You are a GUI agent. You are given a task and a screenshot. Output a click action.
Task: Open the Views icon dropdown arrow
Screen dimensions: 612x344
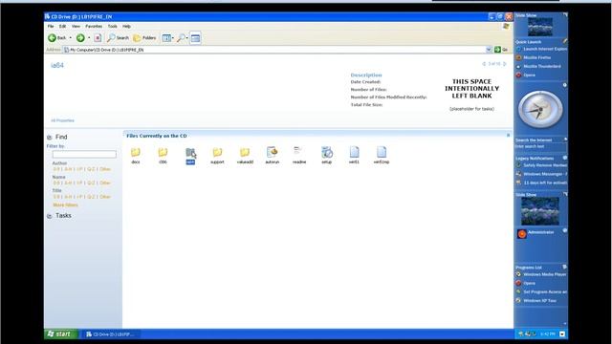[x=173, y=38]
